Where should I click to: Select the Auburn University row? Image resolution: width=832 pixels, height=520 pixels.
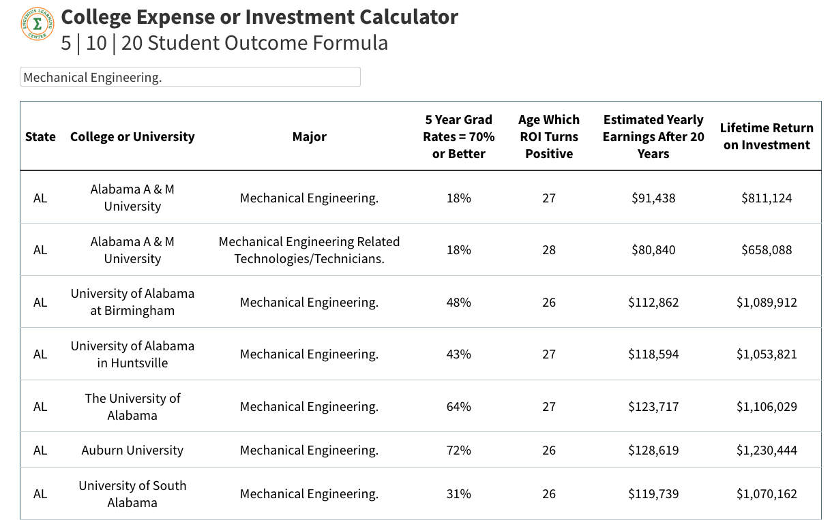pos(132,450)
